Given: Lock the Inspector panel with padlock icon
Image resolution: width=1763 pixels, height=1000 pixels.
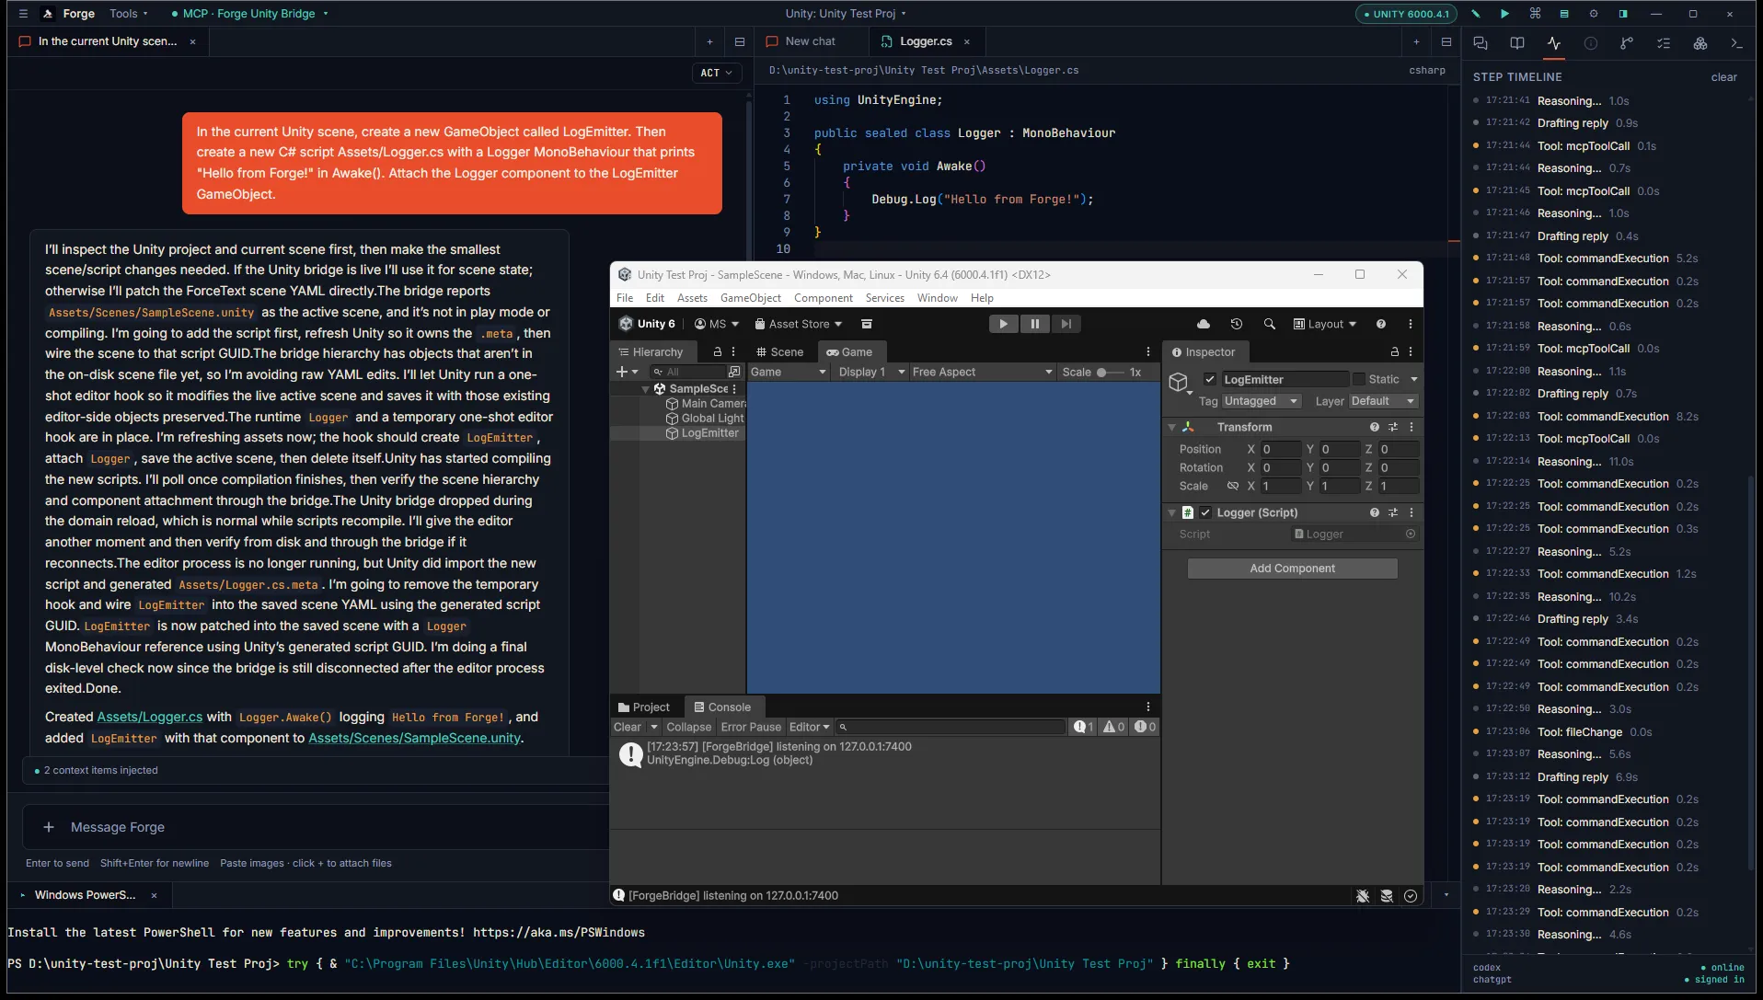Looking at the screenshot, I should (1395, 352).
